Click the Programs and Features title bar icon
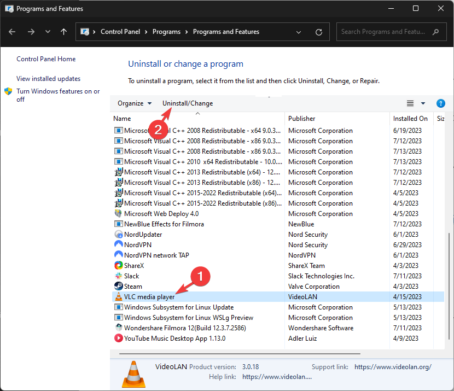The image size is (454, 391). tap(9, 9)
